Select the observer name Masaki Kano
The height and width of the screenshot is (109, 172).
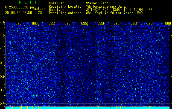(98, 3)
